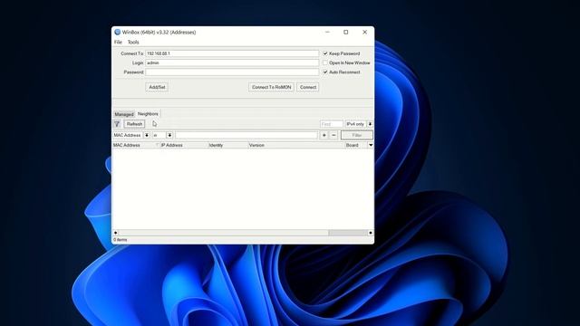Click the filter value text field

click(246, 135)
